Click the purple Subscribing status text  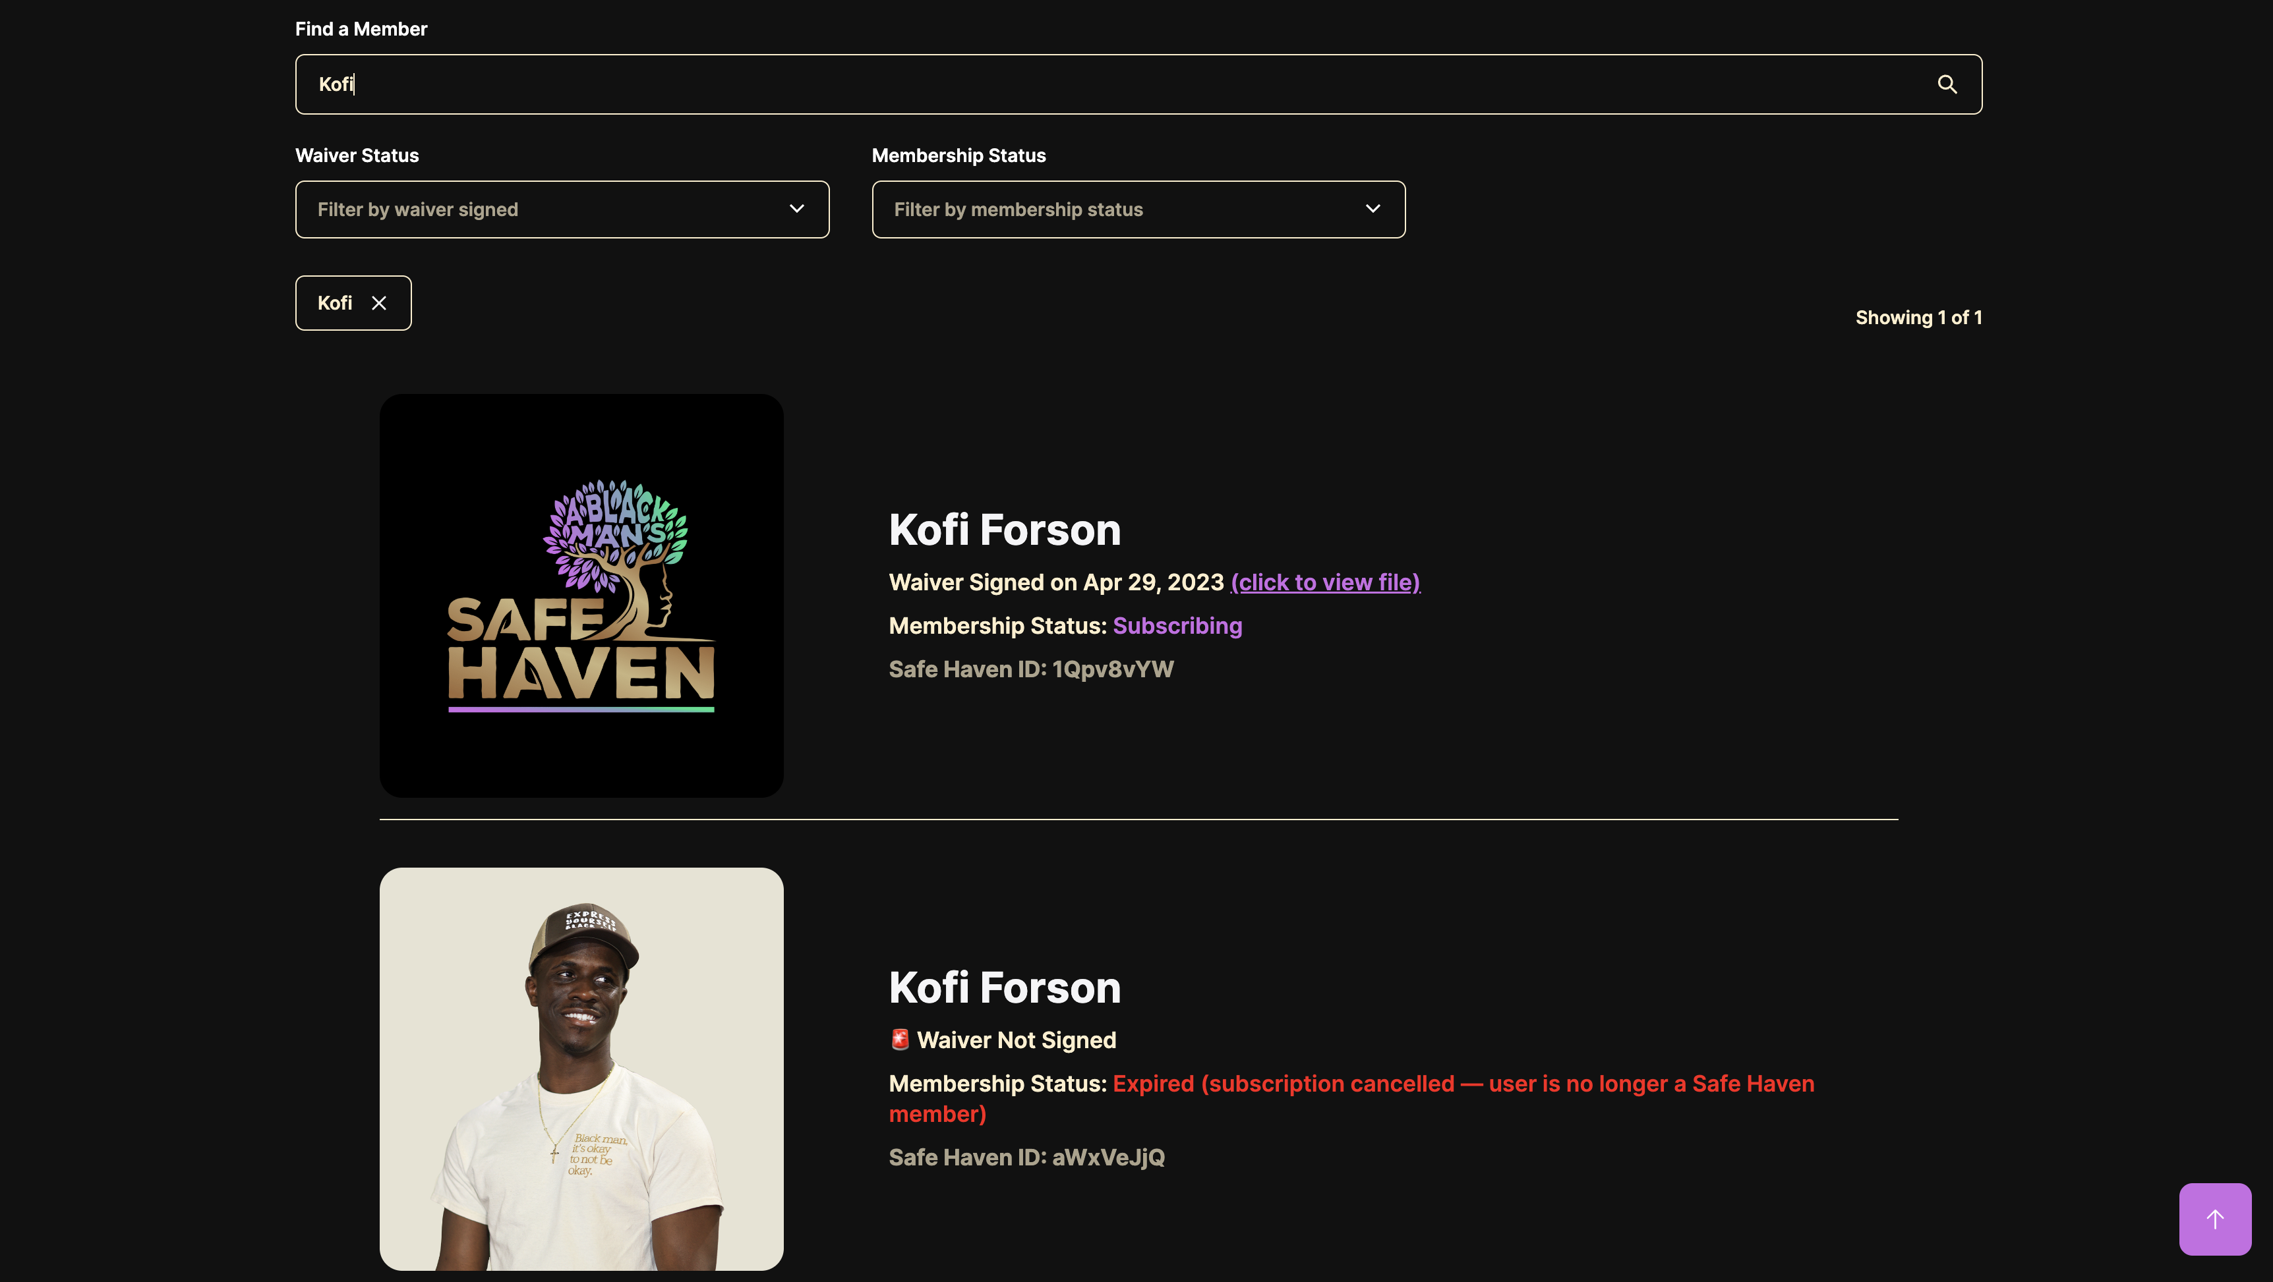coord(1177,626)
